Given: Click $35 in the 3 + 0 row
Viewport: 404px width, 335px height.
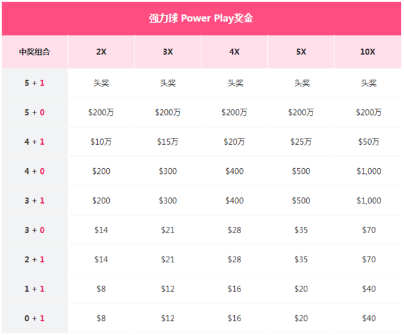Looking at the screenshot, I should point(301,230).
